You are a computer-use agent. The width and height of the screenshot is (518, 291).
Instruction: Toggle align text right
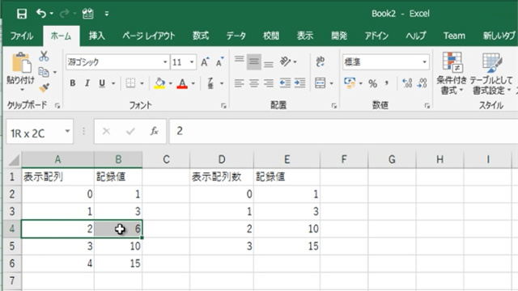click(x=269, y=83)
